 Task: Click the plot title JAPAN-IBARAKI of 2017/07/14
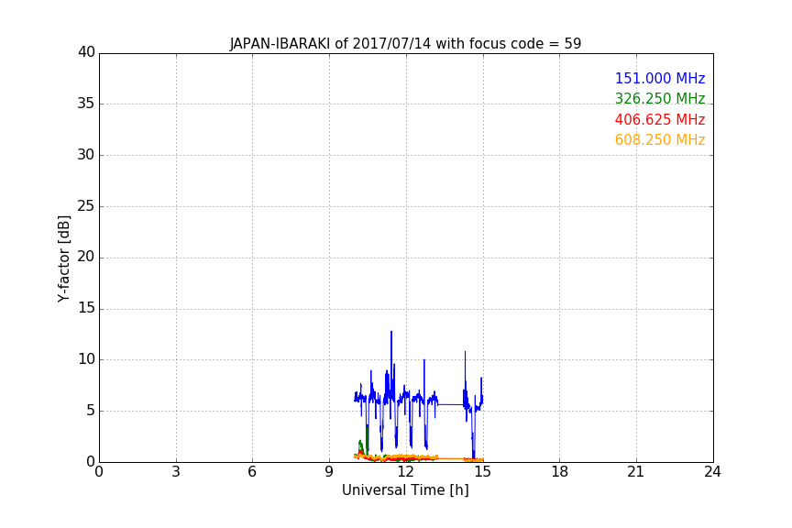coord(405,43)
